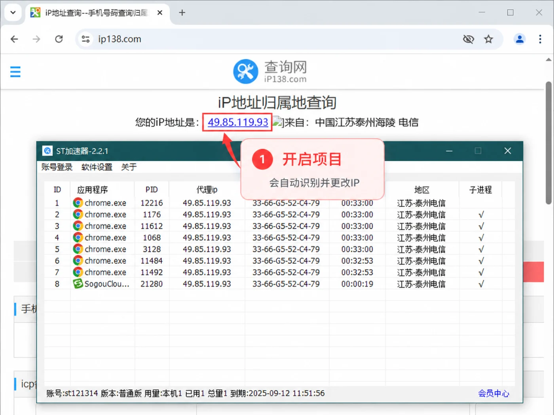Viewport: 554px width, 415px height.
Task: Click 子进程 checkmark for PID 3128
Action: pos(481,249)
